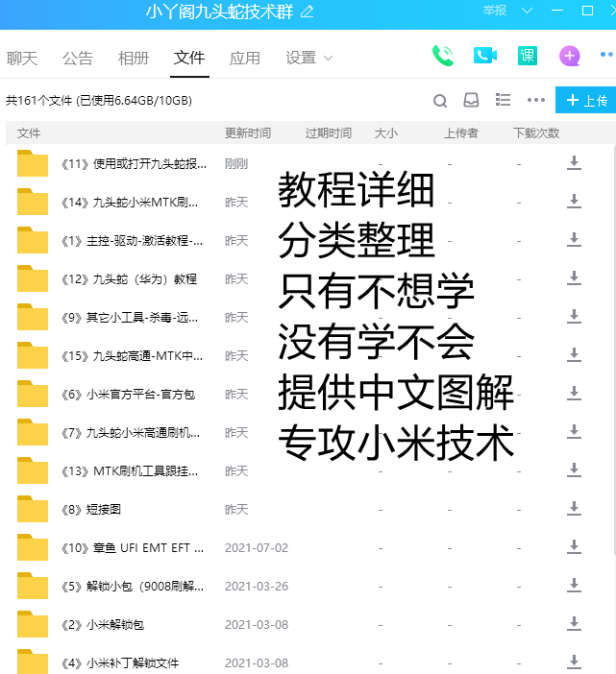Open folder 《6》 小米官方平台-官方包
Image resolution: width=616 pixels, height=674 pixels.
128,395
